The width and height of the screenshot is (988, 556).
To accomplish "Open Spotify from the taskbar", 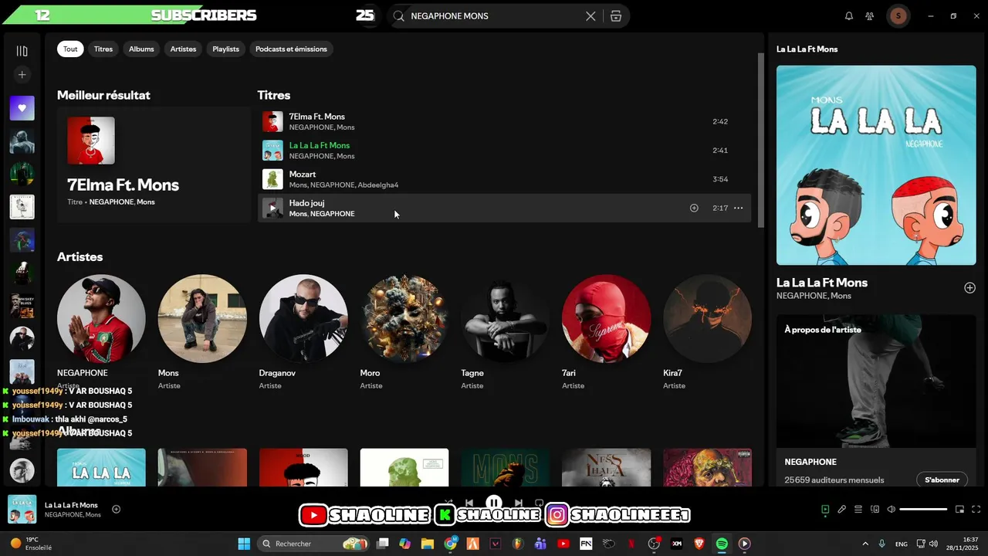I will pos(722,544).
